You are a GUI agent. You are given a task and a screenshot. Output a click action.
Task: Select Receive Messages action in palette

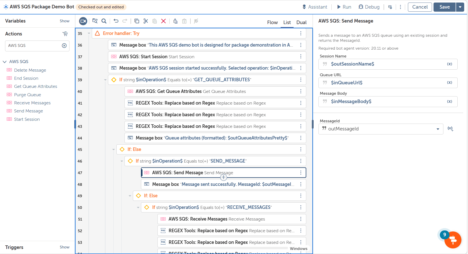(32, 103)
